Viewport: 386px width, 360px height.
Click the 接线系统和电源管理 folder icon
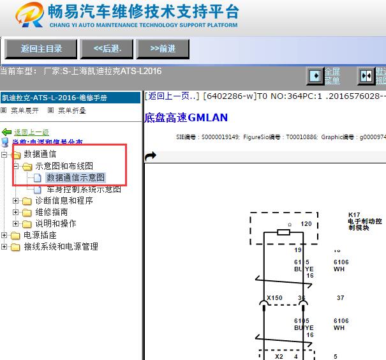click(x=15, y=247)
